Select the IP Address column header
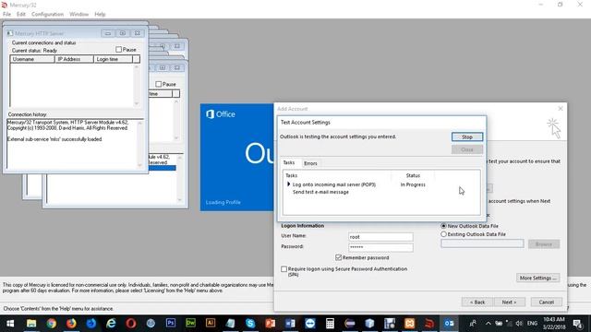This screenshot has width=591, height=332. coord(74,59)
